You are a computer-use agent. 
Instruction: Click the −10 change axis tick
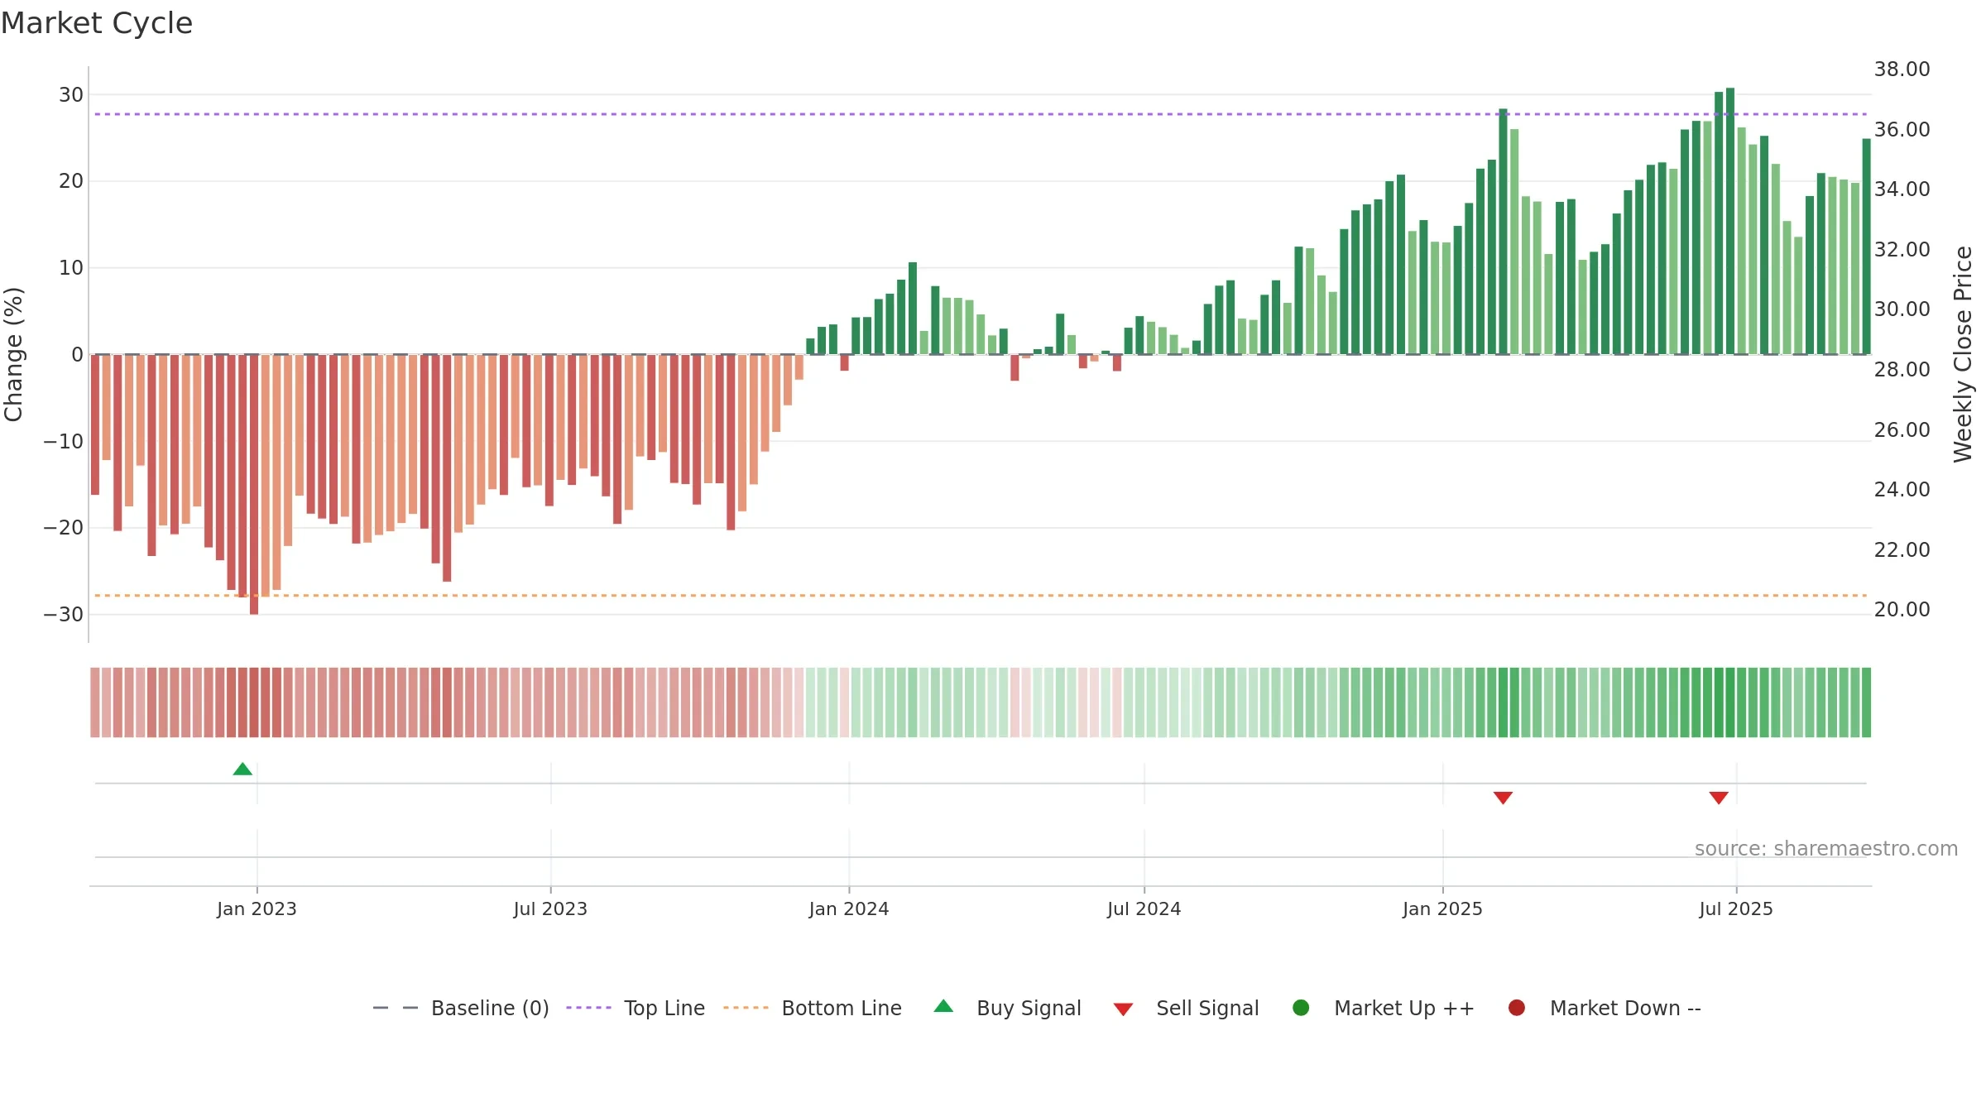coord(64,442)
